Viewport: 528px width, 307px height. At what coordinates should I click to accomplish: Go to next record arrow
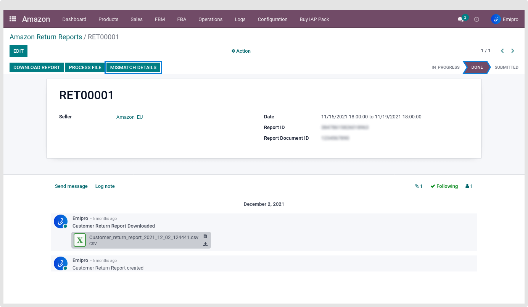pyautogui.click(x=513, y=51)
